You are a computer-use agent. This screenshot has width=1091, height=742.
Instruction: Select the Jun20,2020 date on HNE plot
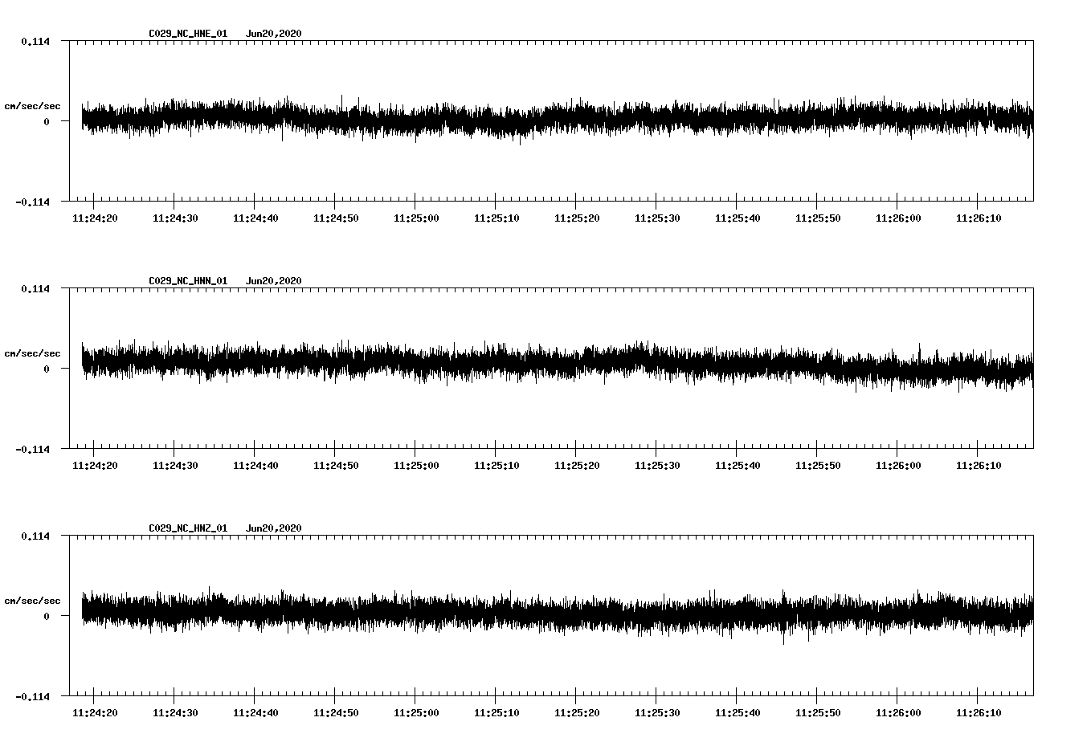point(274,34)
